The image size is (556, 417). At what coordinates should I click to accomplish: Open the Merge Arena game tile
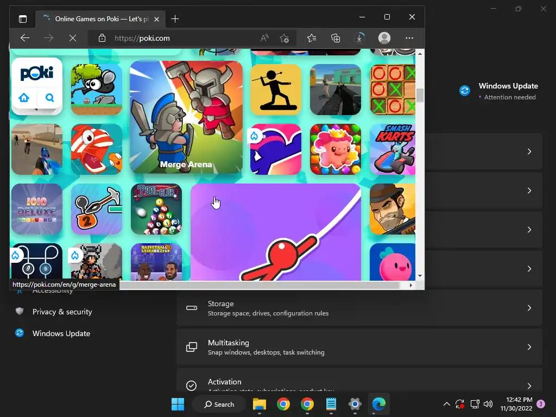[x=186, y=117]
